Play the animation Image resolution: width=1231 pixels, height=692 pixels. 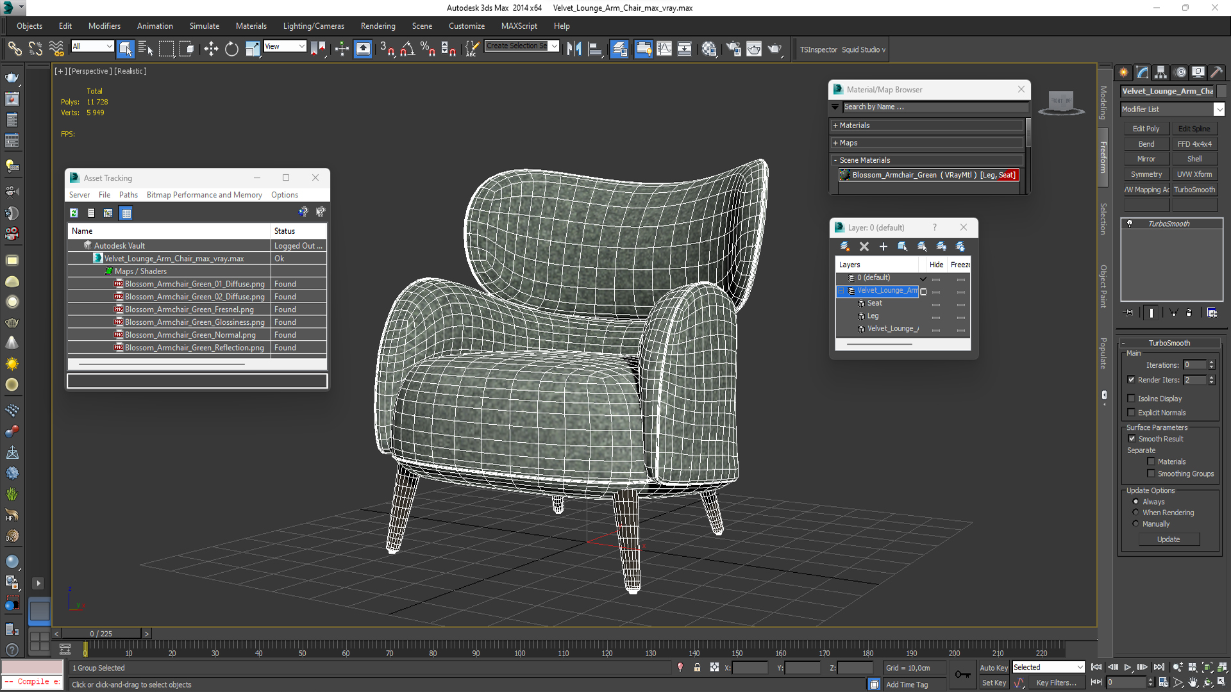coord(1128,668)
